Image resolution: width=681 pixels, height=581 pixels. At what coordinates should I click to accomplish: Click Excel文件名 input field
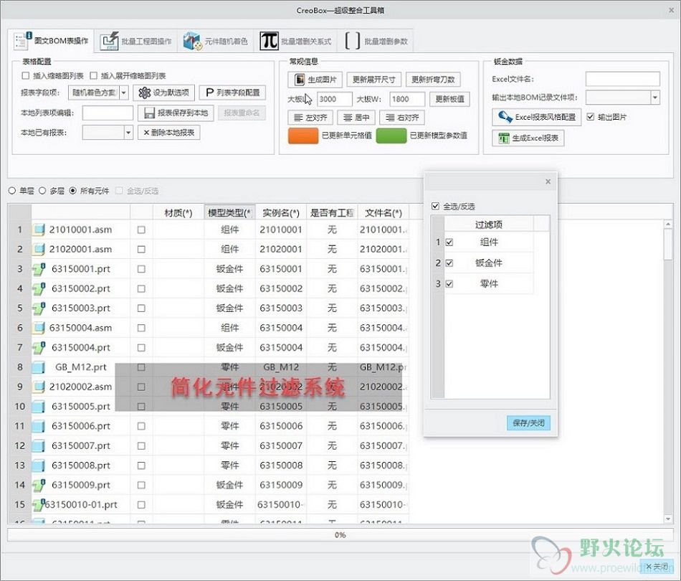click(622, 79)
